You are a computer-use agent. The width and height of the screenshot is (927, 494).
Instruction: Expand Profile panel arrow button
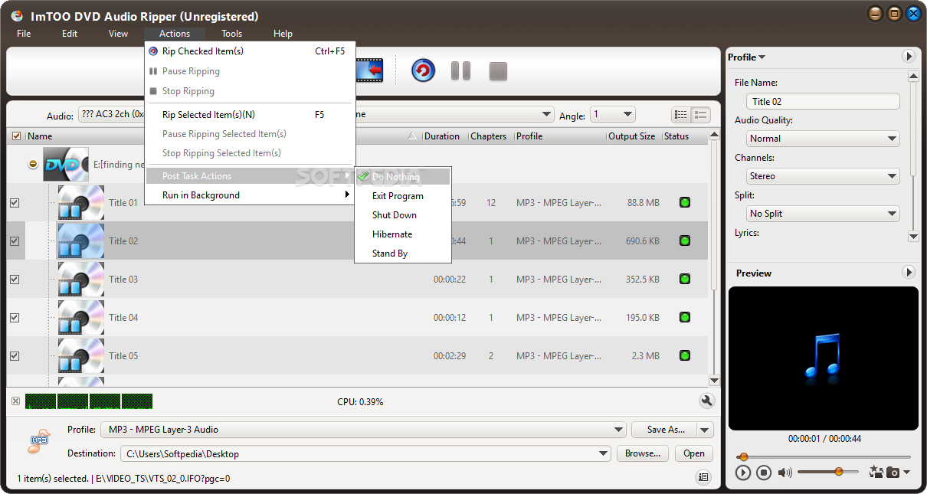[x=909, y=57]
